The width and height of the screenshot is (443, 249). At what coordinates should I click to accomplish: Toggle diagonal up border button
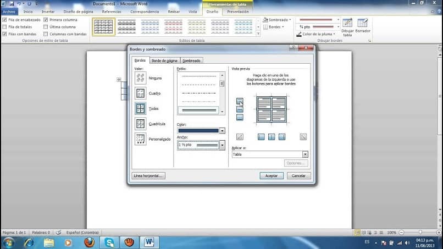240,137
